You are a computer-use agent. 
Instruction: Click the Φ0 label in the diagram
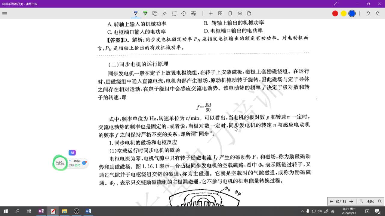227,189
